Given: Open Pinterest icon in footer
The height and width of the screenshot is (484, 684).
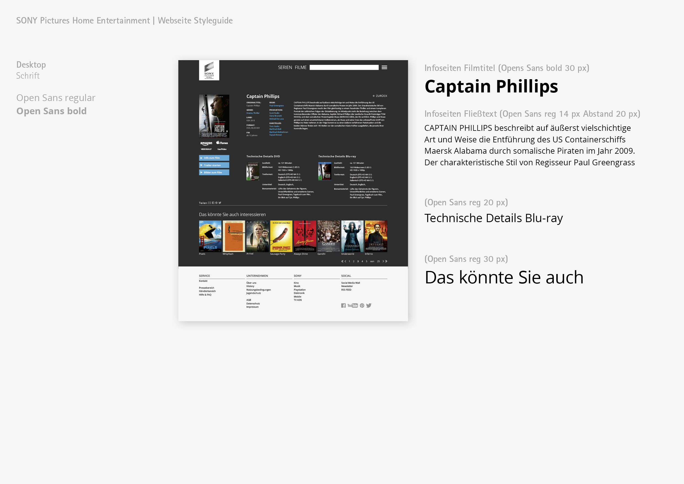Looking at the screenshot, I should tap(362, 305).
